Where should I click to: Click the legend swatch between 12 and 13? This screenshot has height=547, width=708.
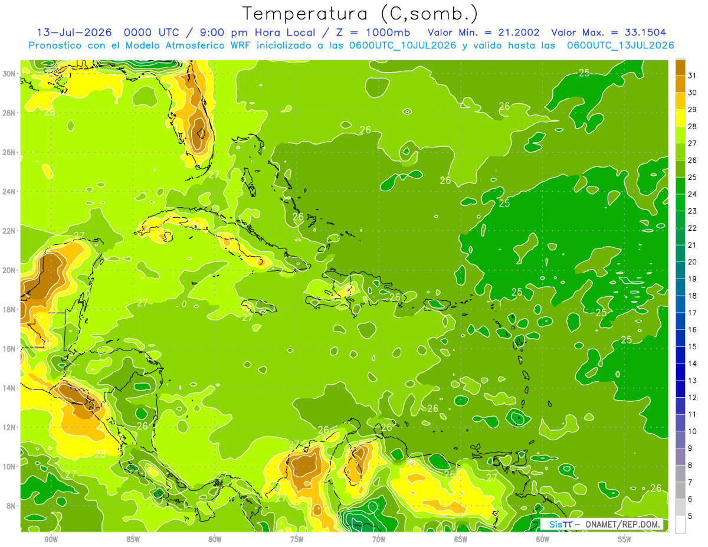click(x=680, y=389)
